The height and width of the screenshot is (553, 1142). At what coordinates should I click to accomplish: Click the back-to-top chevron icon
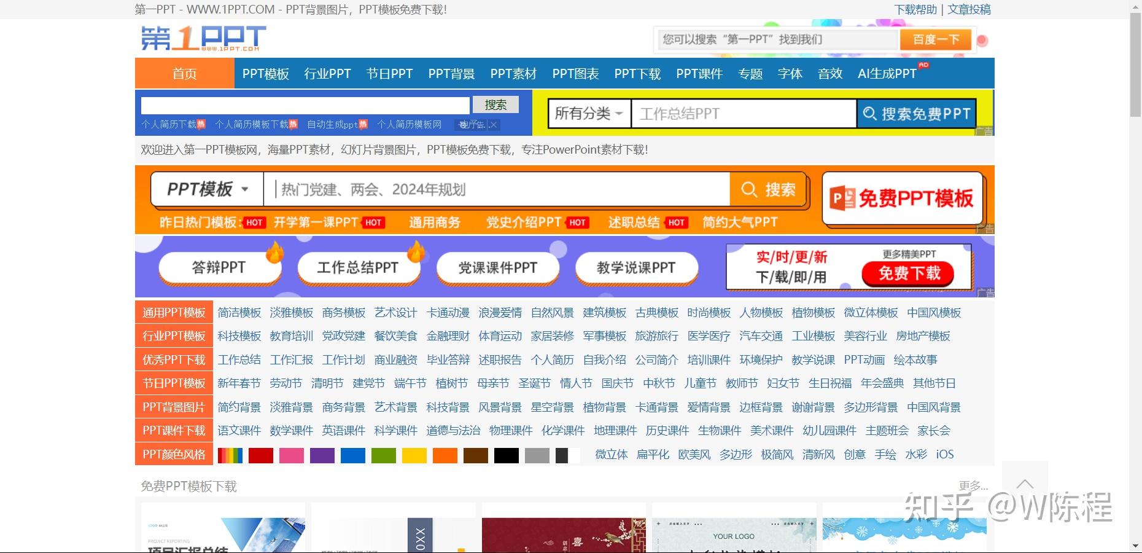coord(1024,485)
